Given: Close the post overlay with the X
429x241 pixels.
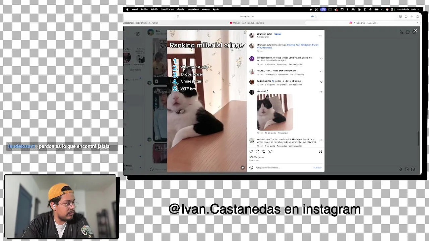Looking at the screenshot, I should tap(415, 30).
